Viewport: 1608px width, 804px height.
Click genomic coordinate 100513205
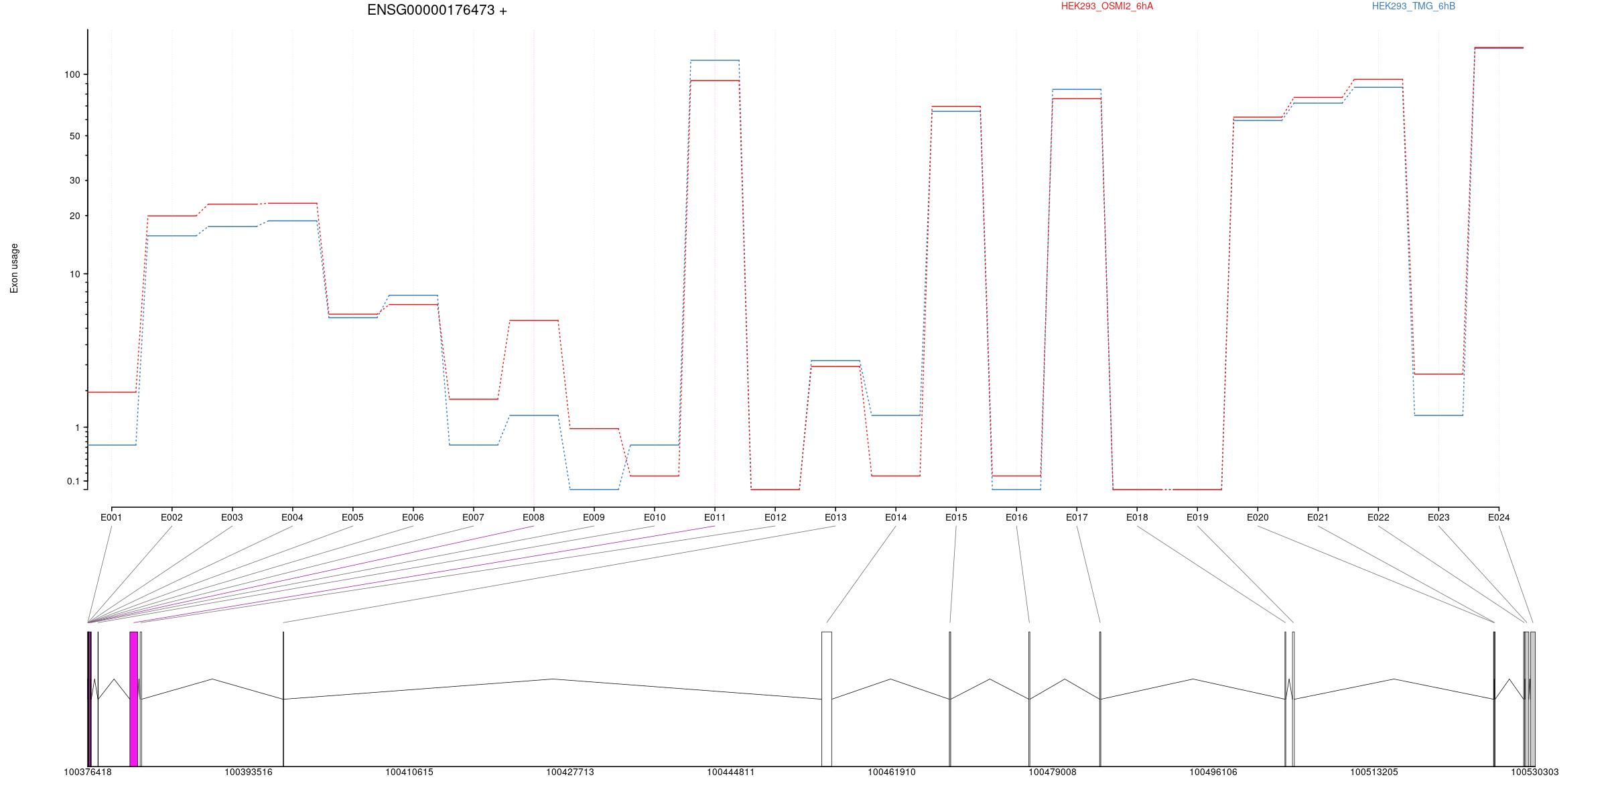[x=1374, y=773]
